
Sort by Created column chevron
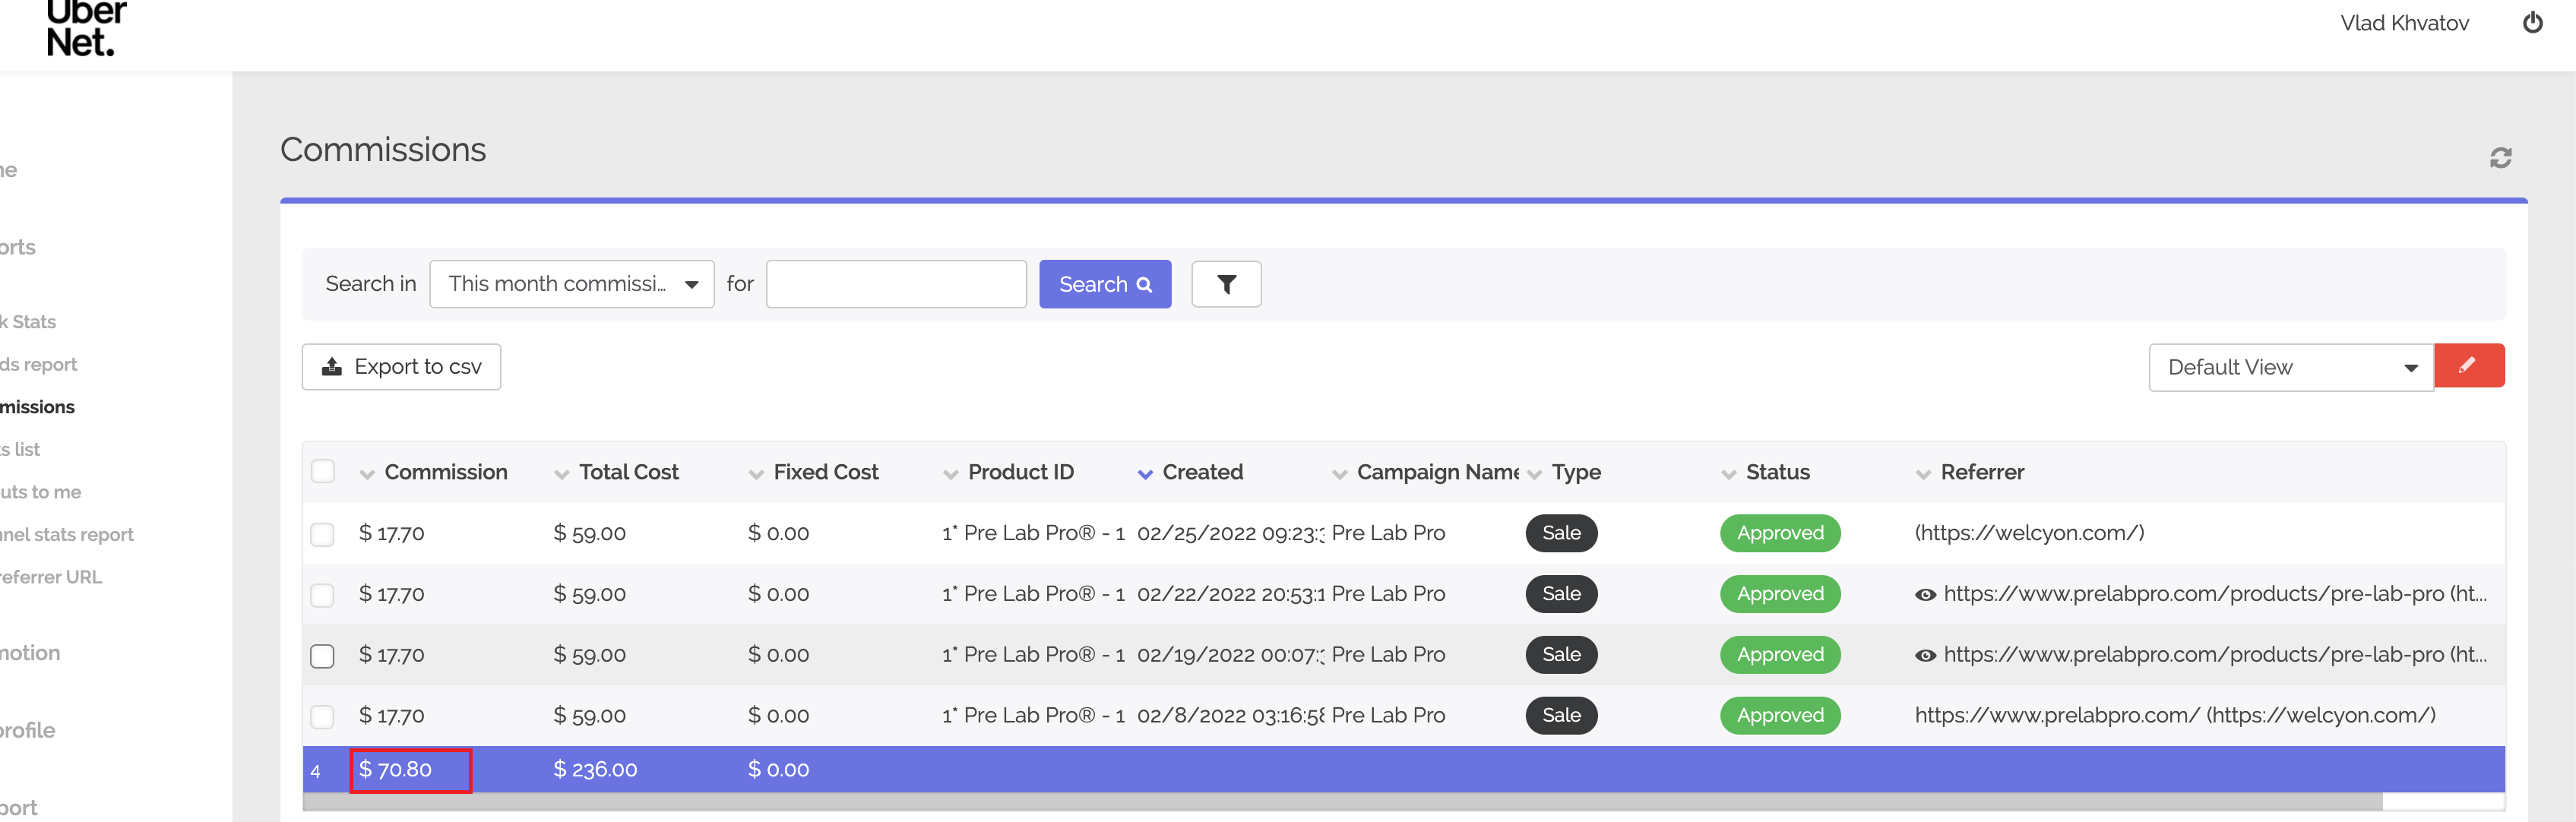point(1145,474)
